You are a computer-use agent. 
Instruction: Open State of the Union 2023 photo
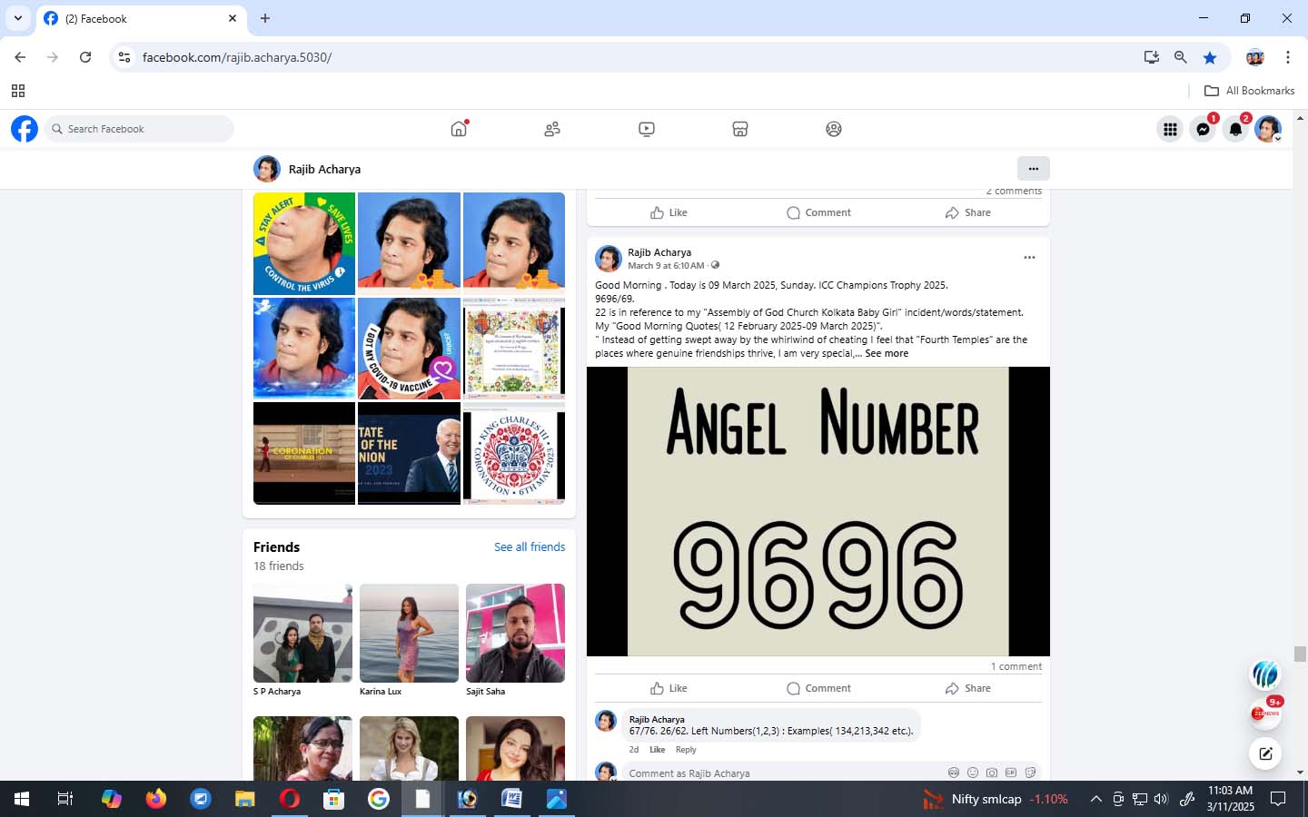coord(409,454)
